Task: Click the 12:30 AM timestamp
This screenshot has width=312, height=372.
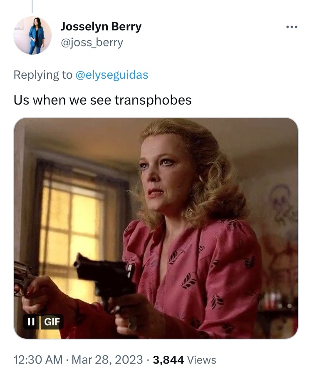Action: (x=38, y=360)
